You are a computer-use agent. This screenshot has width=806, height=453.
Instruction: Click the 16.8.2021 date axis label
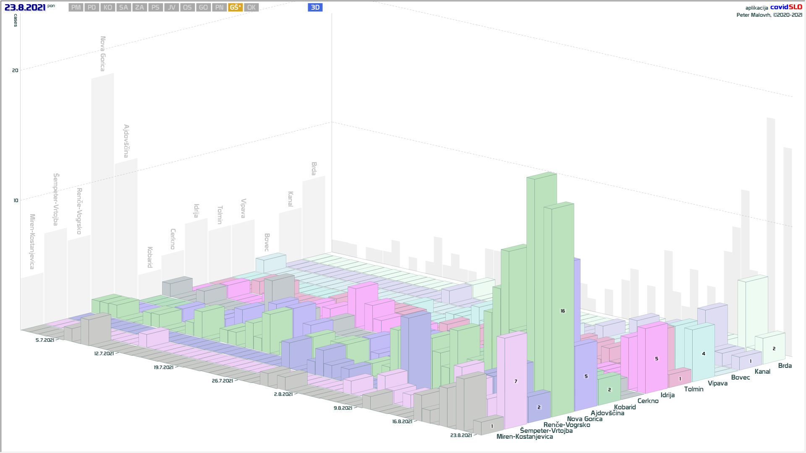[x=402, y=422]
